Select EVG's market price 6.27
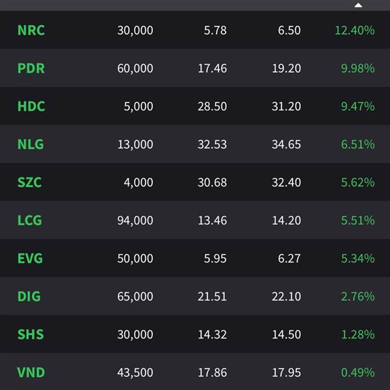 pos(289,259)
